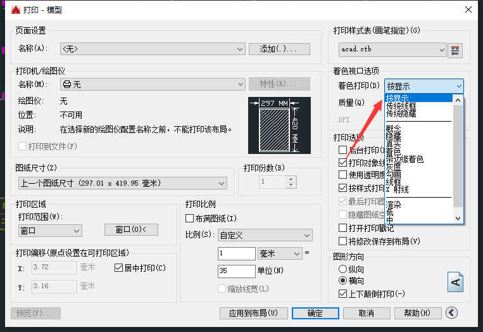Open the printer 名称 无 dropdown
The image size is (483, 332).
click(152, 84)
